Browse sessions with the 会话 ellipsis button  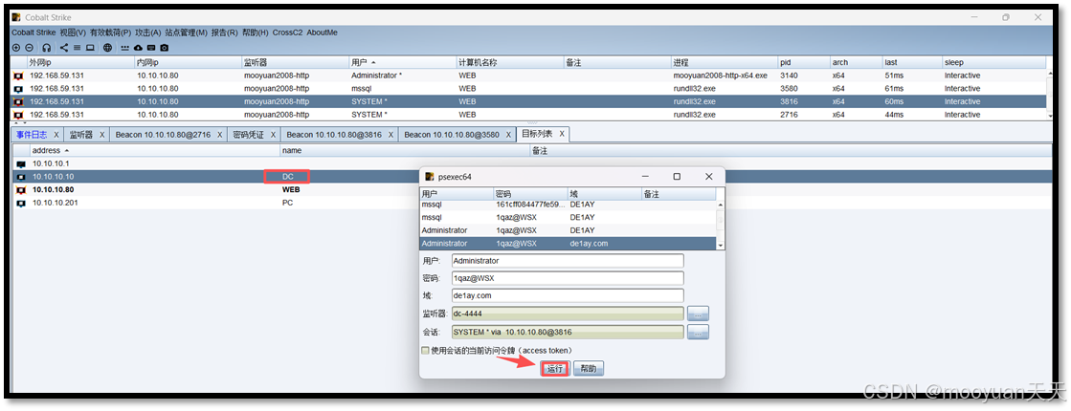click(698, 332)
